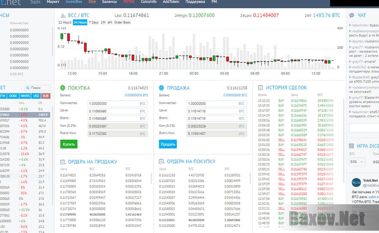Open Балансы from the top menu bar
This screenshot has height=233, width=379.
point(110,2)
